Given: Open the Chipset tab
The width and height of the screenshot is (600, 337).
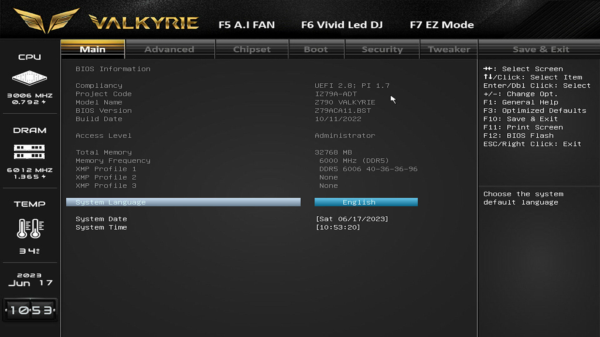Looking at the screenshot, I should click(252, 49).
